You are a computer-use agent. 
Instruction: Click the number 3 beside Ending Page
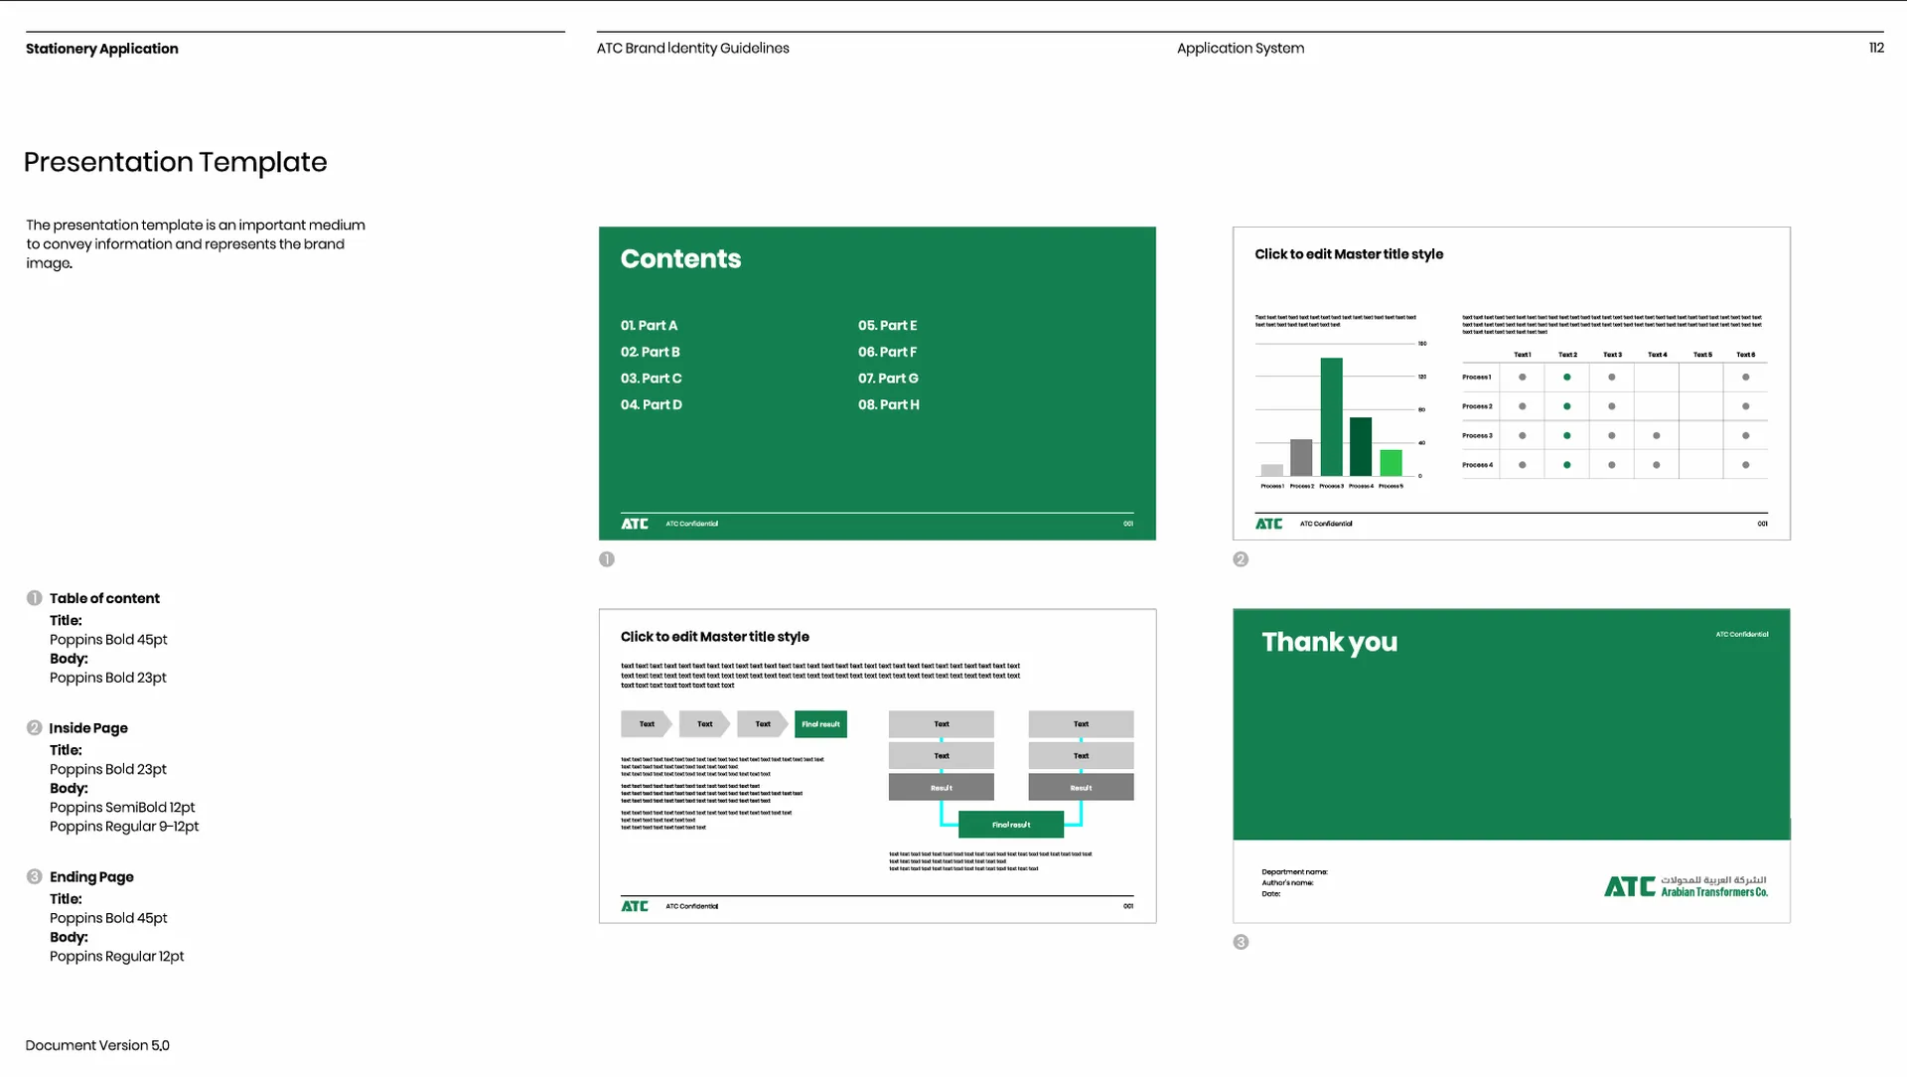coord(34,877)
